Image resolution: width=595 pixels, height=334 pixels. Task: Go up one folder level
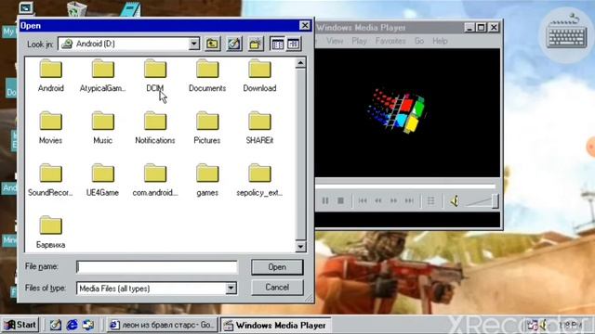pos(213,44)
